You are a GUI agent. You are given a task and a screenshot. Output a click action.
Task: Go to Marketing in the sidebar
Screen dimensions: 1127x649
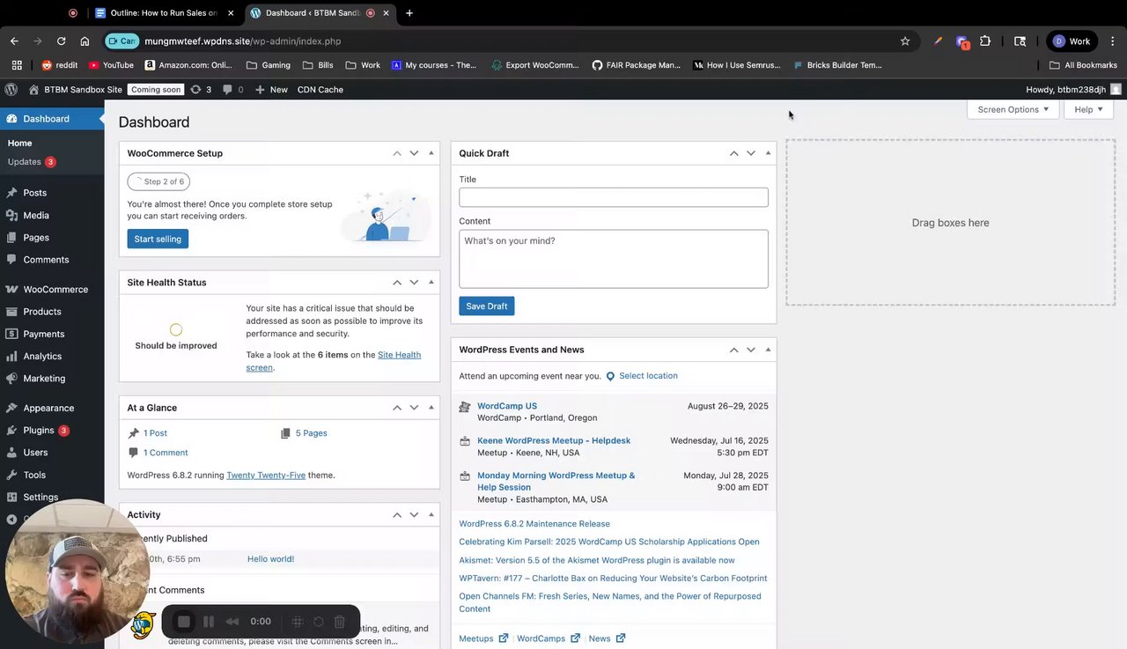click(44, 379)
